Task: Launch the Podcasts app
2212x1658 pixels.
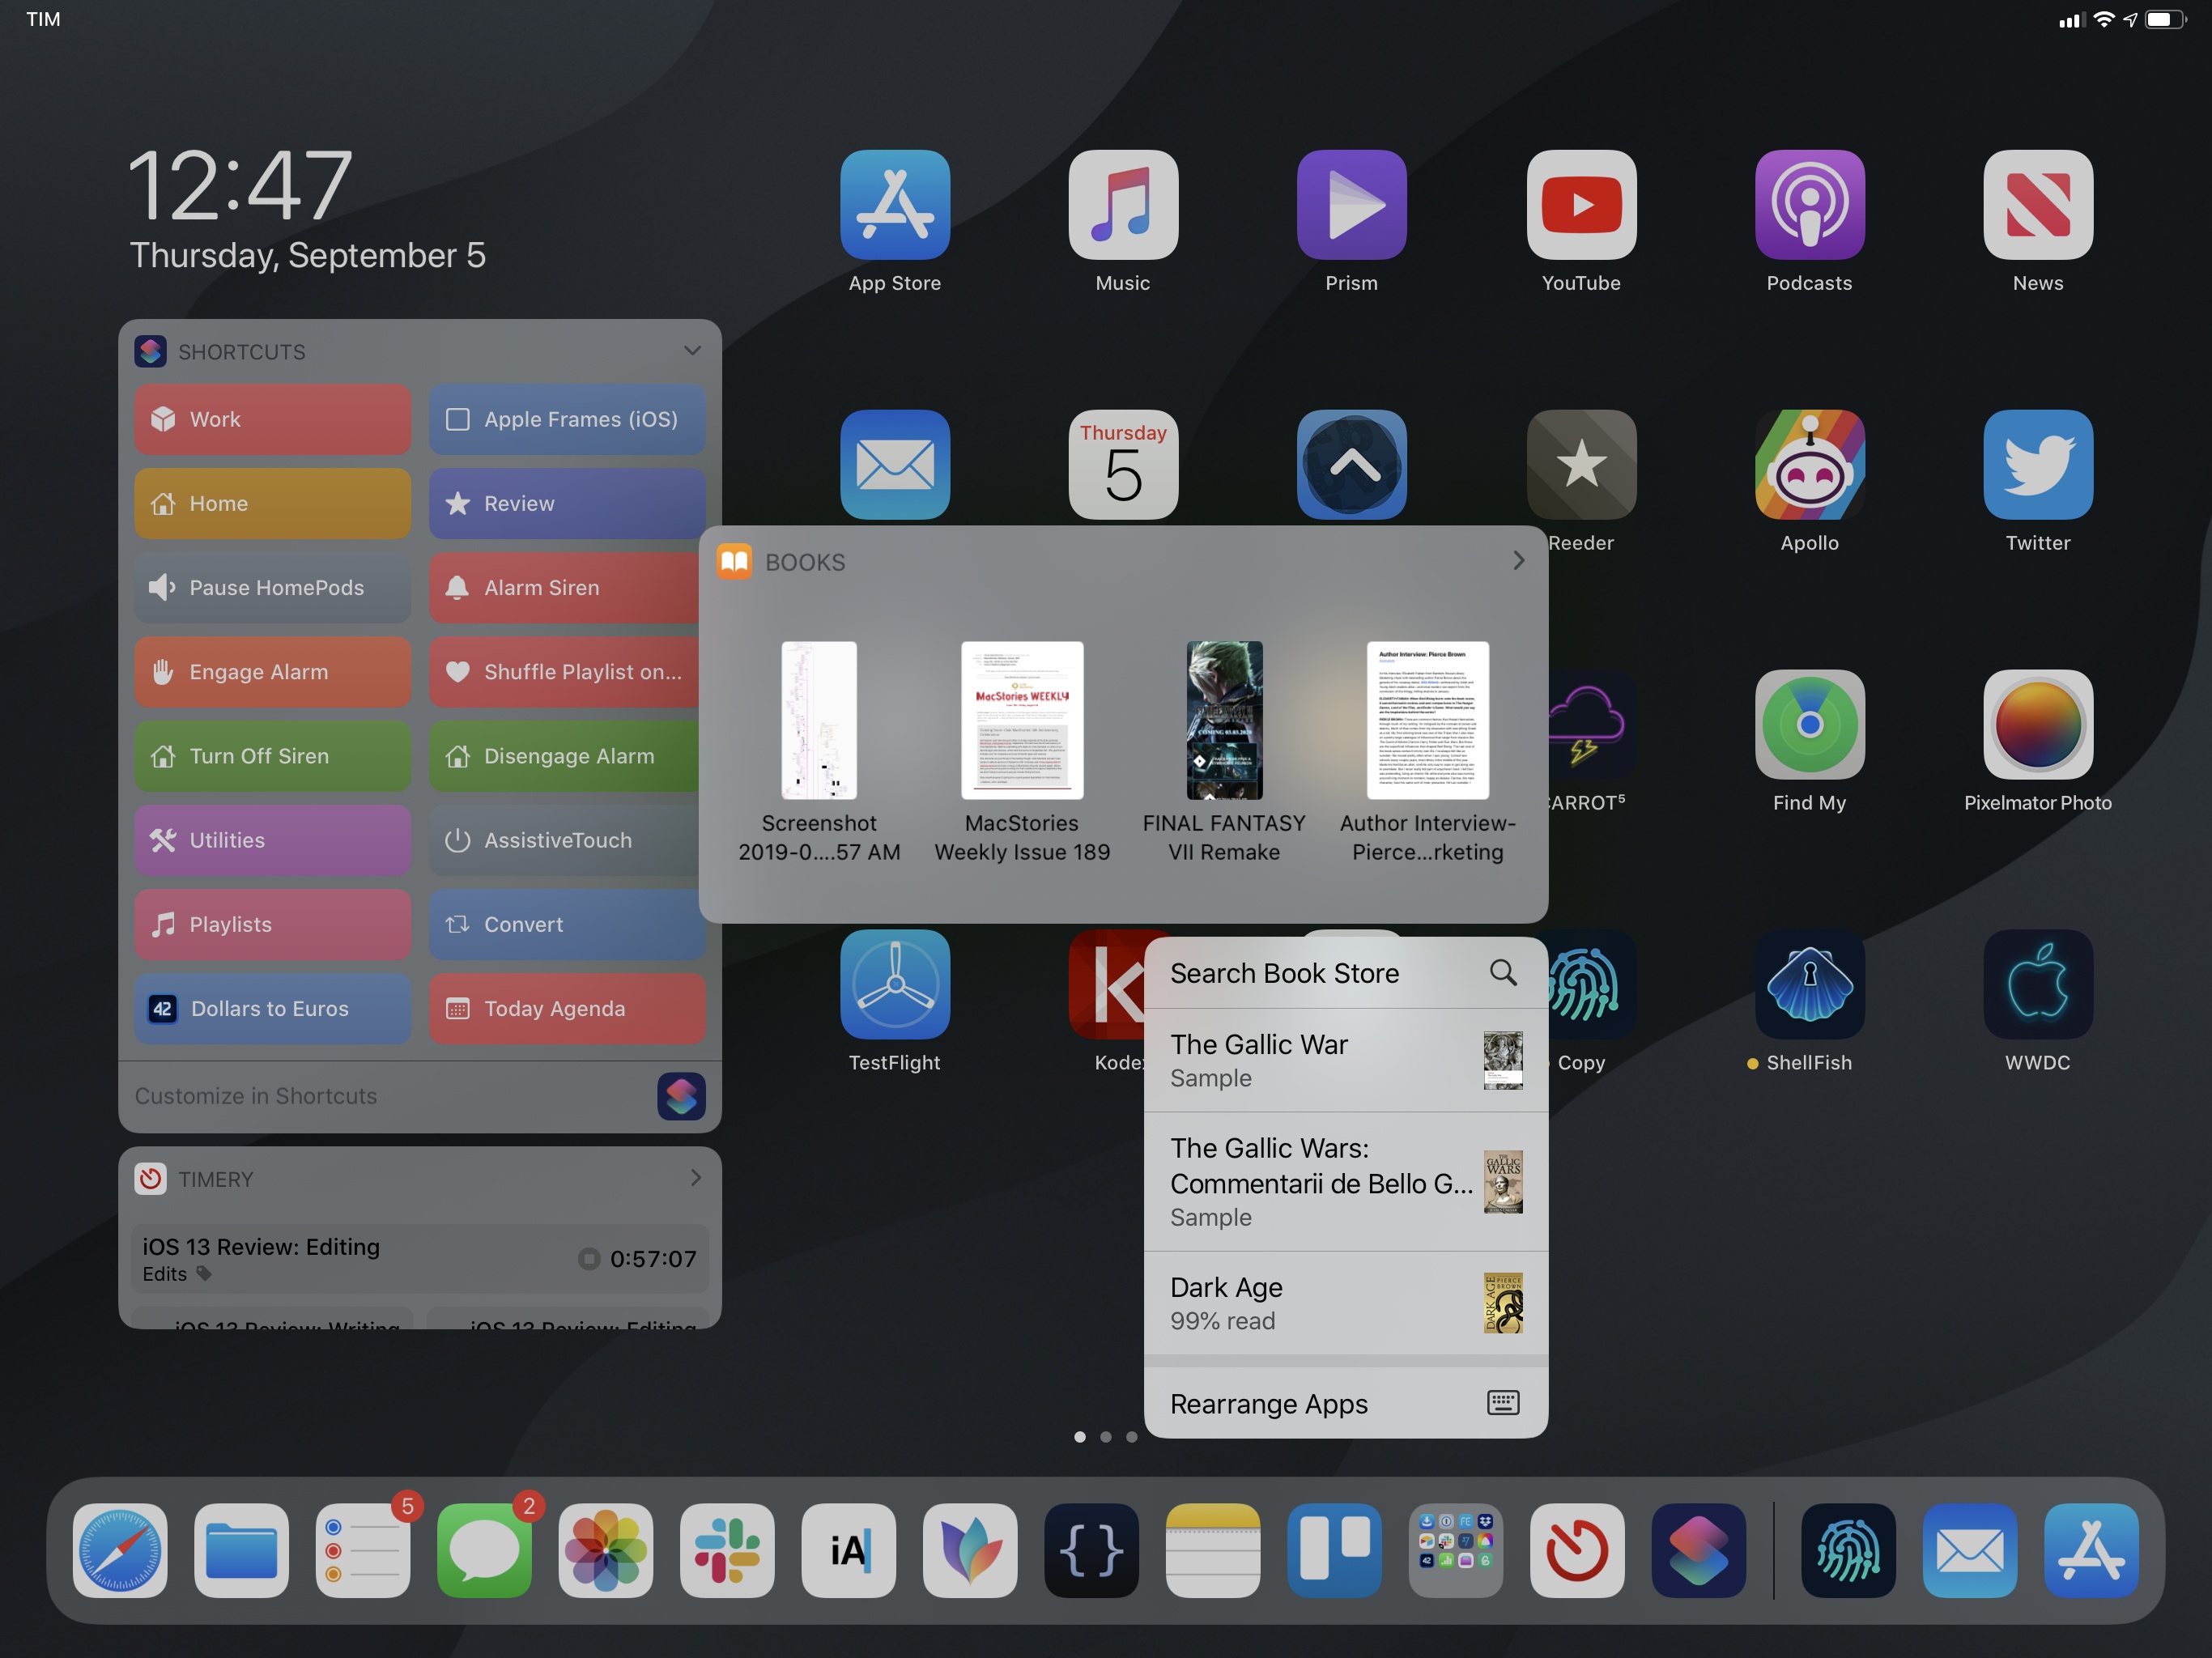Action: coord(1809,204)
